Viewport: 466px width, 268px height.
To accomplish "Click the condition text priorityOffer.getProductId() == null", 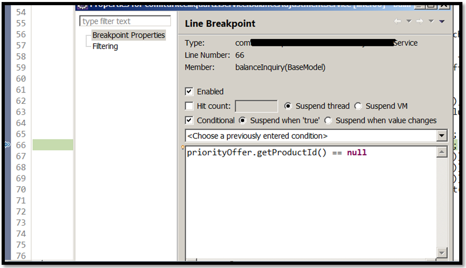I will [277, 153].
